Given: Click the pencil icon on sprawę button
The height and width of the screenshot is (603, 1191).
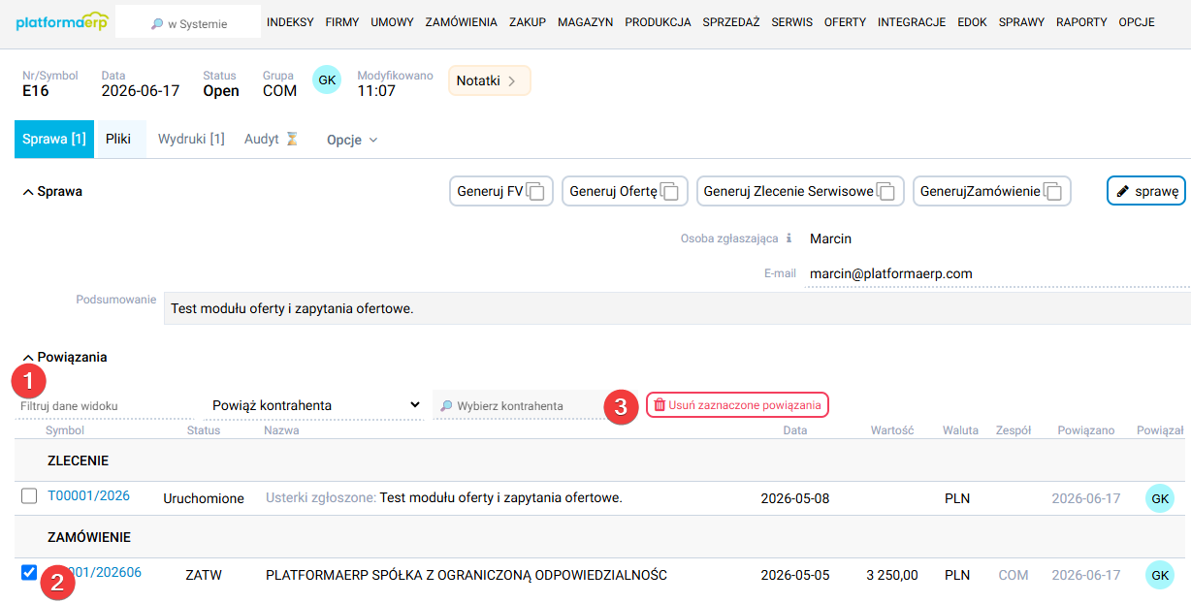Looking at the screenshot, I should [1123, 192].
